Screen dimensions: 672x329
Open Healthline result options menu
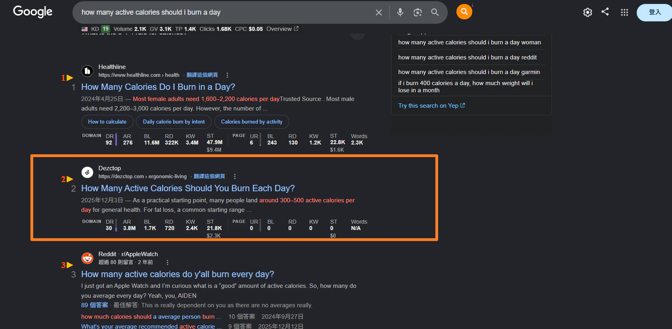coord(227,75)
